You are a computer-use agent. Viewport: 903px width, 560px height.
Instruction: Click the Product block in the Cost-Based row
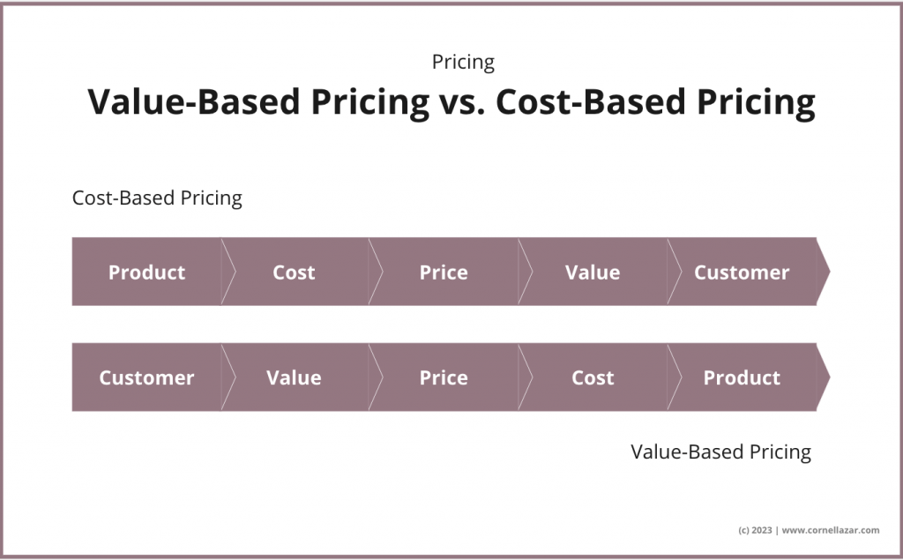[146, 273]
